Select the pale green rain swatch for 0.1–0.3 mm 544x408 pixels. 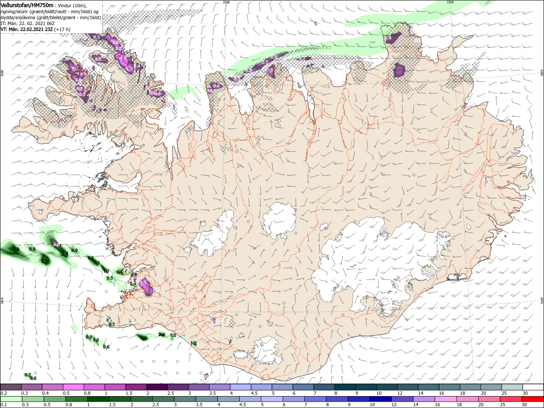tap(11, 399)
